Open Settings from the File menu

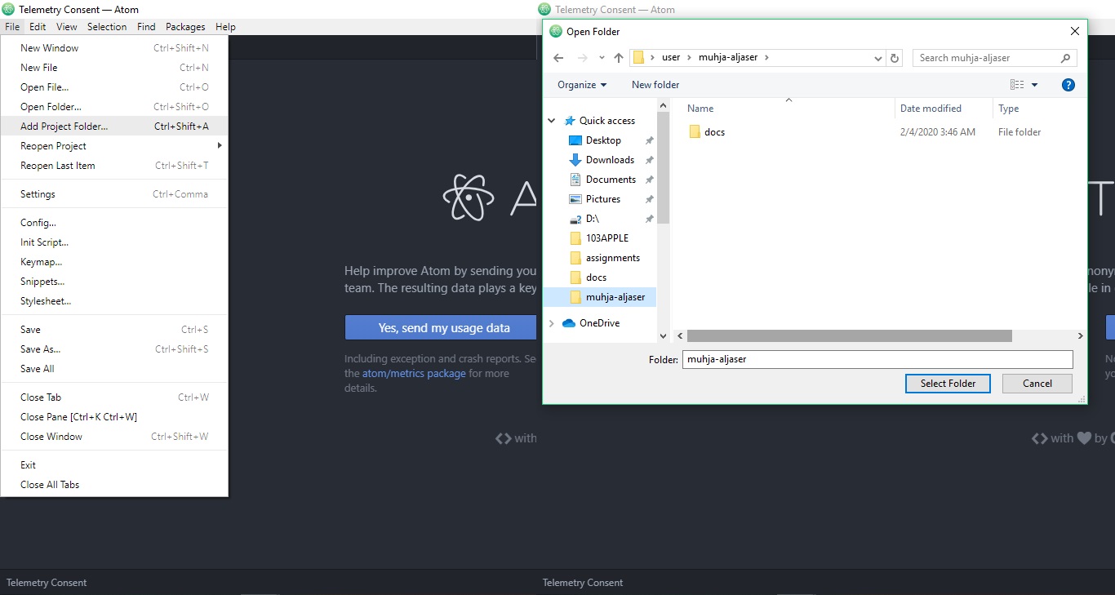click(114, 194)
